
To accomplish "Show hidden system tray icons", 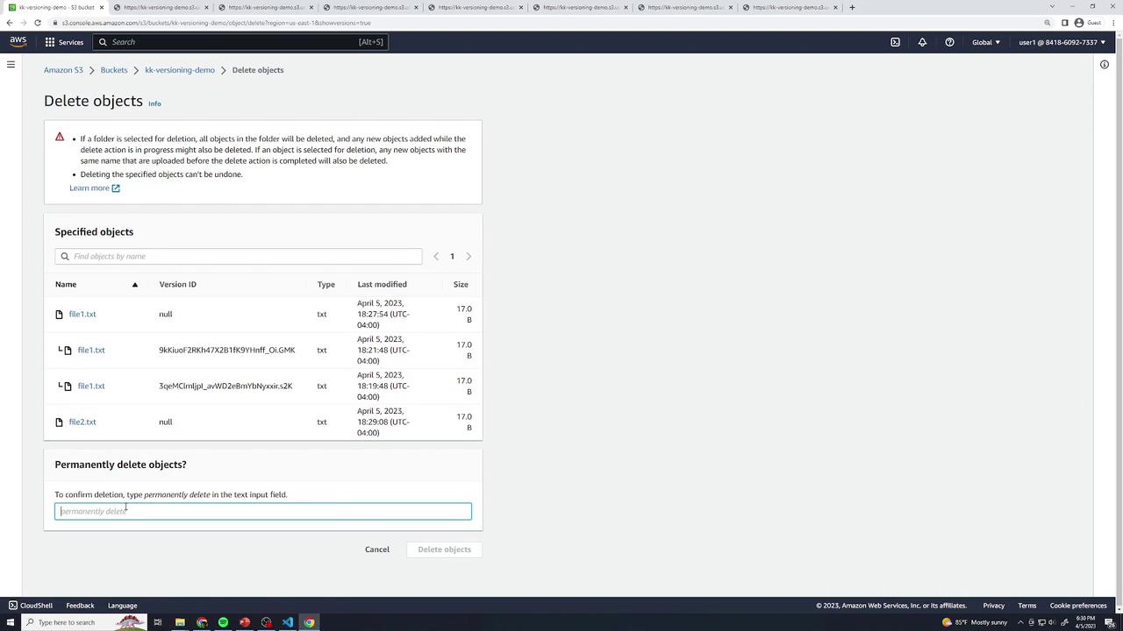I will 1020,622.
